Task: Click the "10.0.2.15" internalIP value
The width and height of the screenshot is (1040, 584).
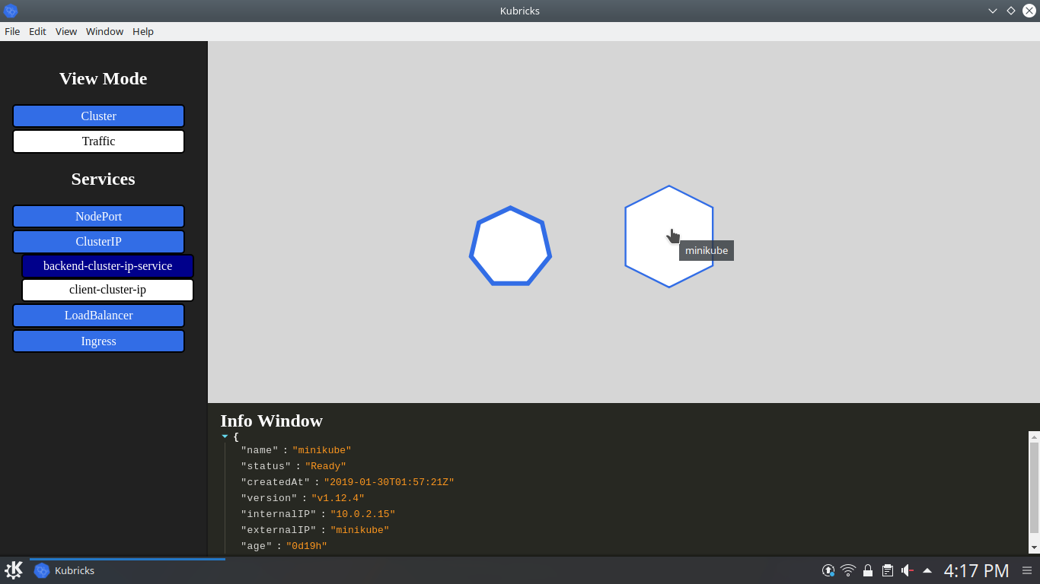Action: pos(363,514)
